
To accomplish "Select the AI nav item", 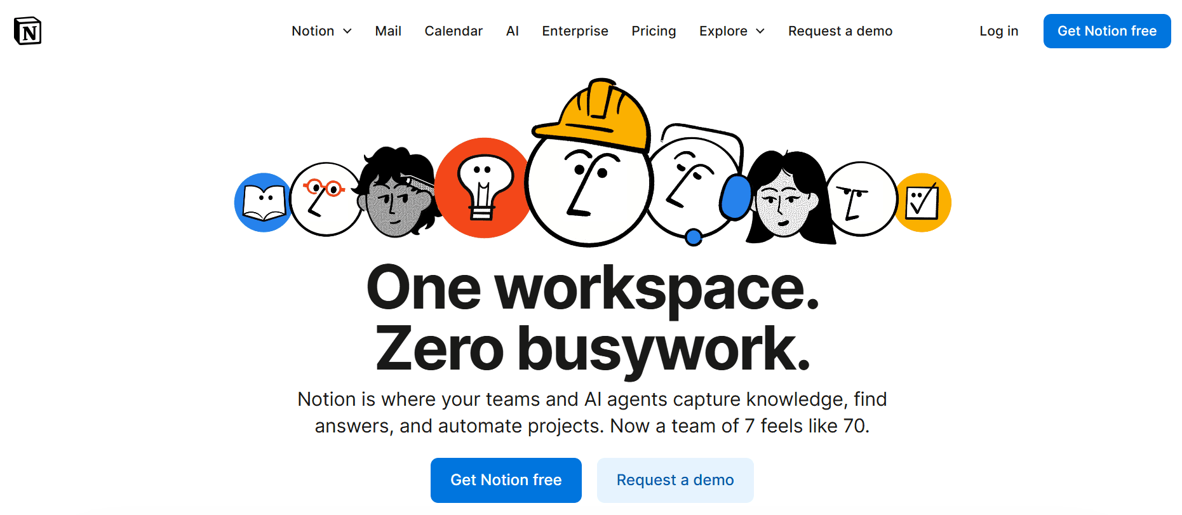I will 513,31.
